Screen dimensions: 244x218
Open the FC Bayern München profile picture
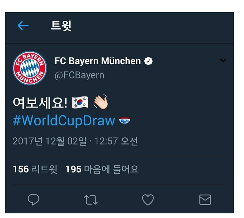pyautogui.click(x=30, y=68)
